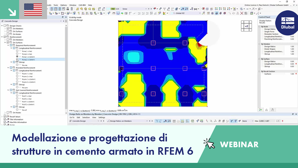Collapse the Required Reinforcement tree node
This screenshot has width=298, height=168.
[x=8, y=45]
